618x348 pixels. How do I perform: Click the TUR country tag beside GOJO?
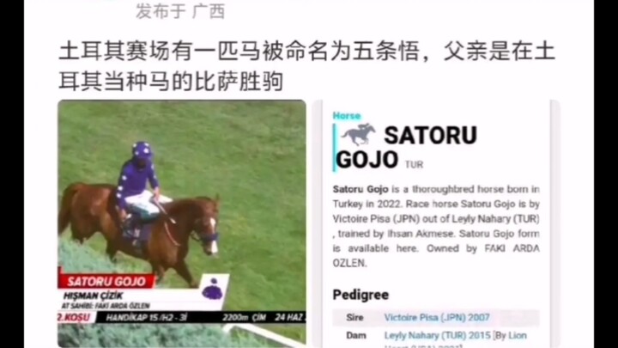point(414,164)
